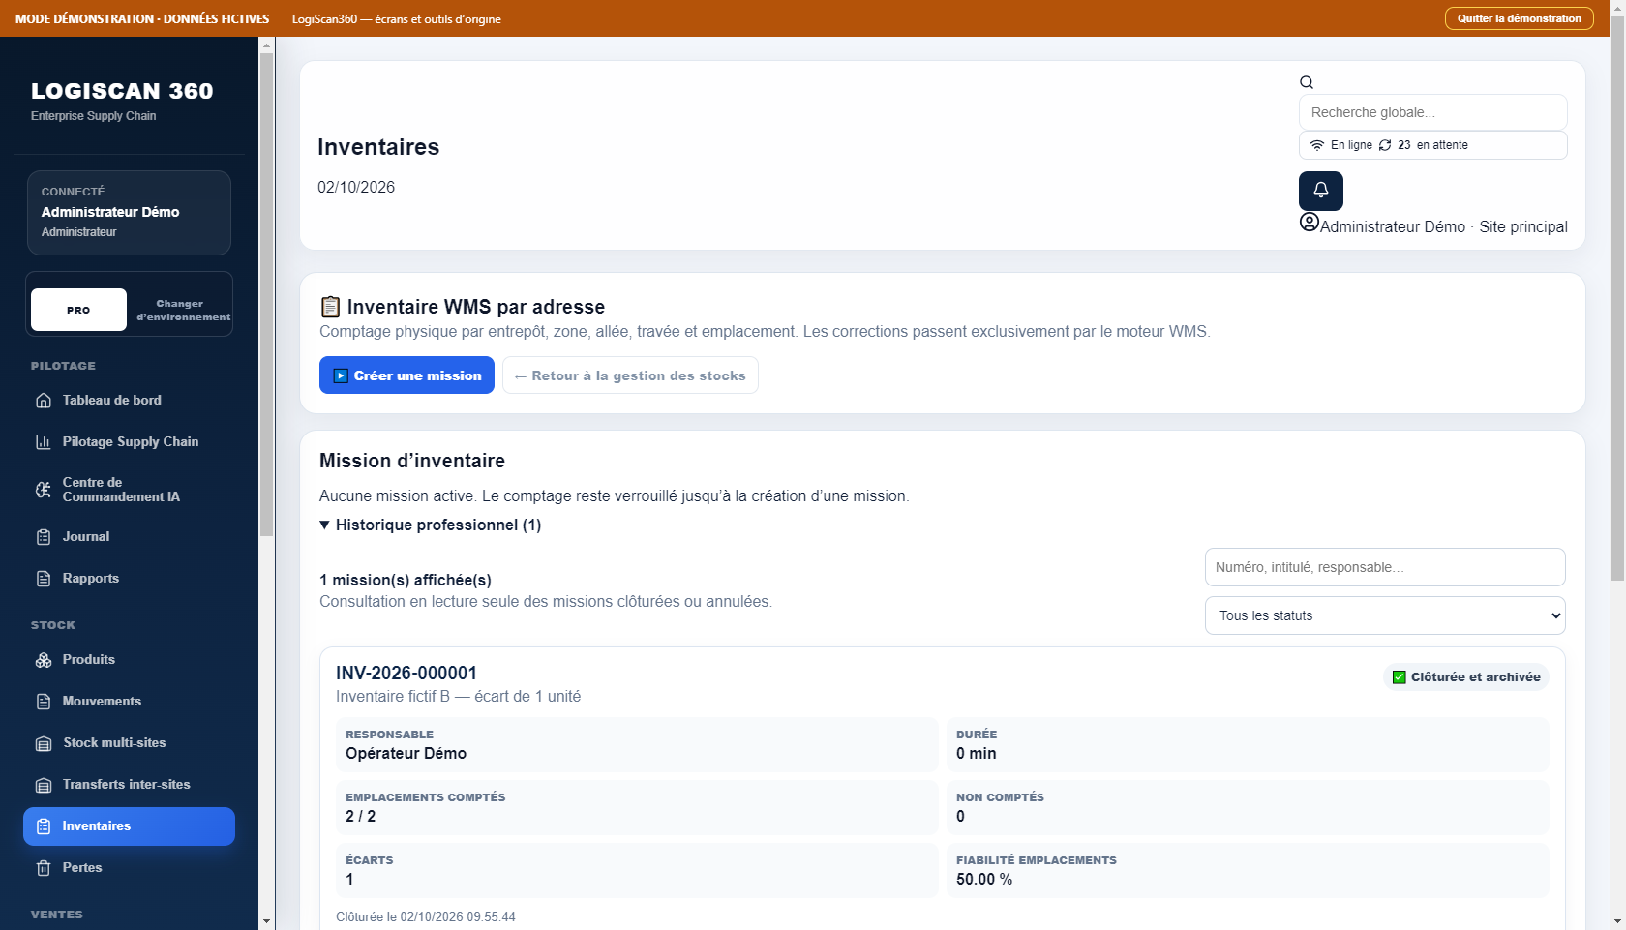Click the sidebar vertical scrollbar thumb

tap(267, 295)
